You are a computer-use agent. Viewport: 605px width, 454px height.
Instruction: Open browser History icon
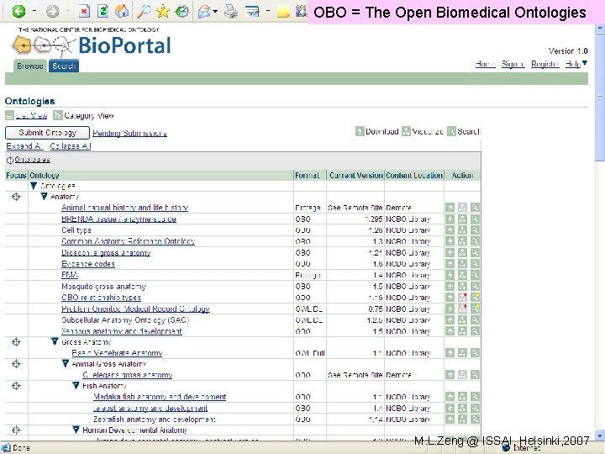(x=181, y=12)
